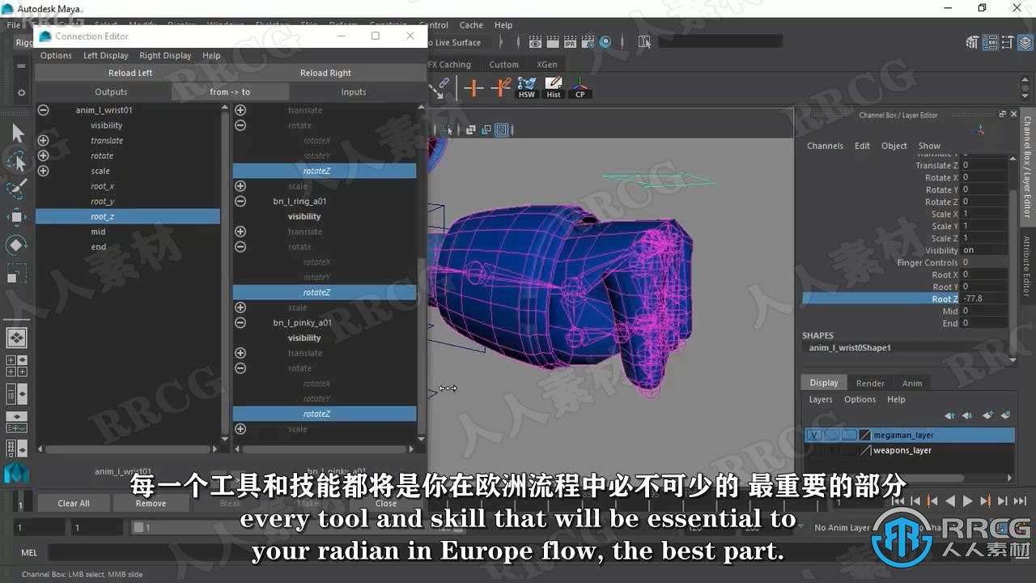
Task: Open the Render View clapperboard icon
Action: pyautogui.click(x=536, y=42)
